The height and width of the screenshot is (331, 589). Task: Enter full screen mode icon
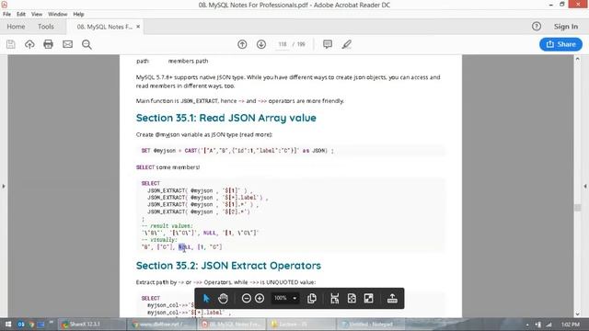tap(369, 298)
